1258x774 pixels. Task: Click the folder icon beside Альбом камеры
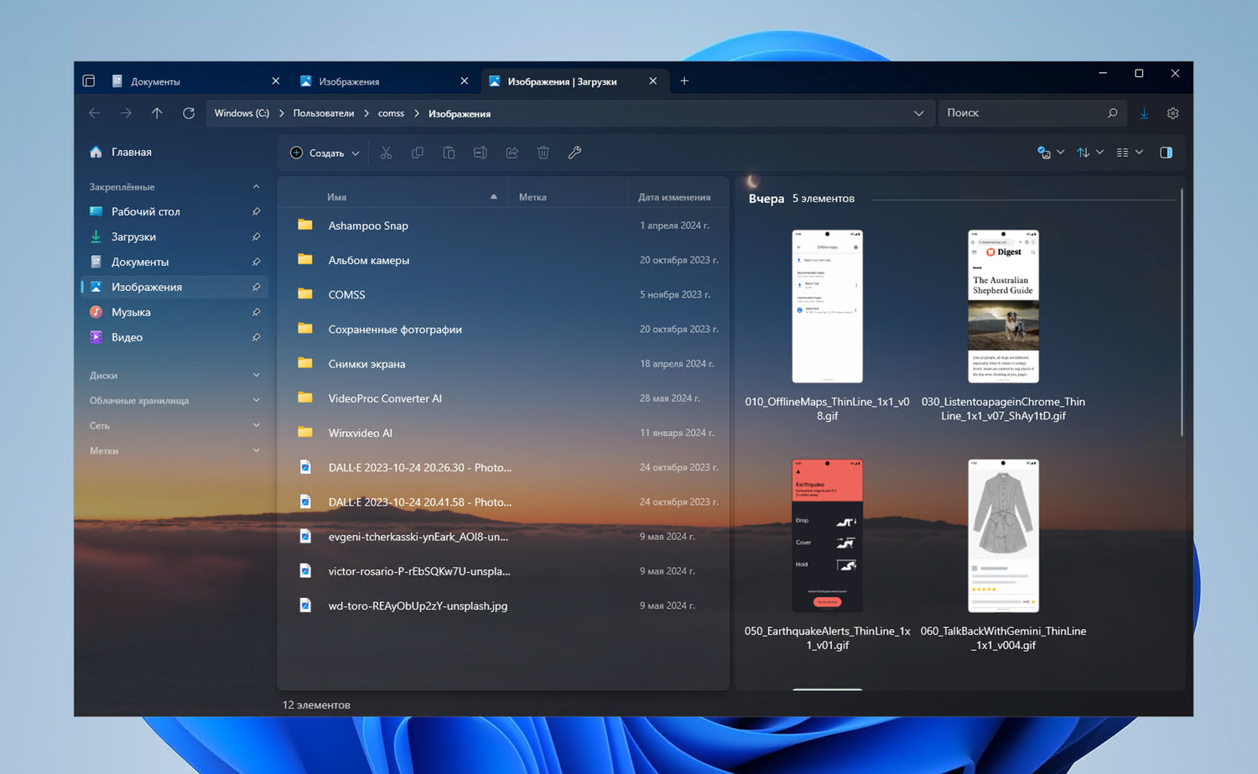(x=305, y=260)
